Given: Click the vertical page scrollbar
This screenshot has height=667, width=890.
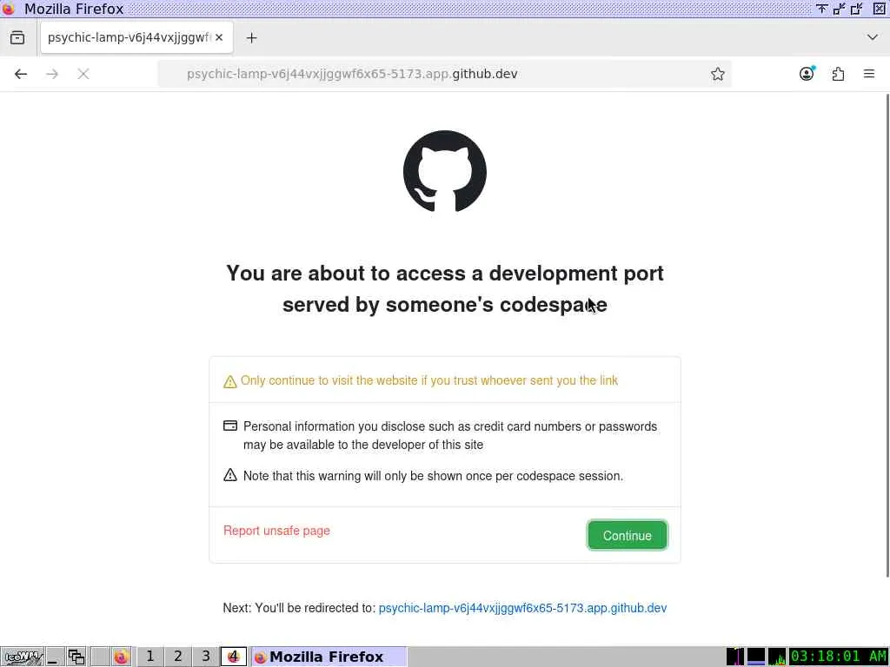Looking at the screenshot, I should 887,334.
